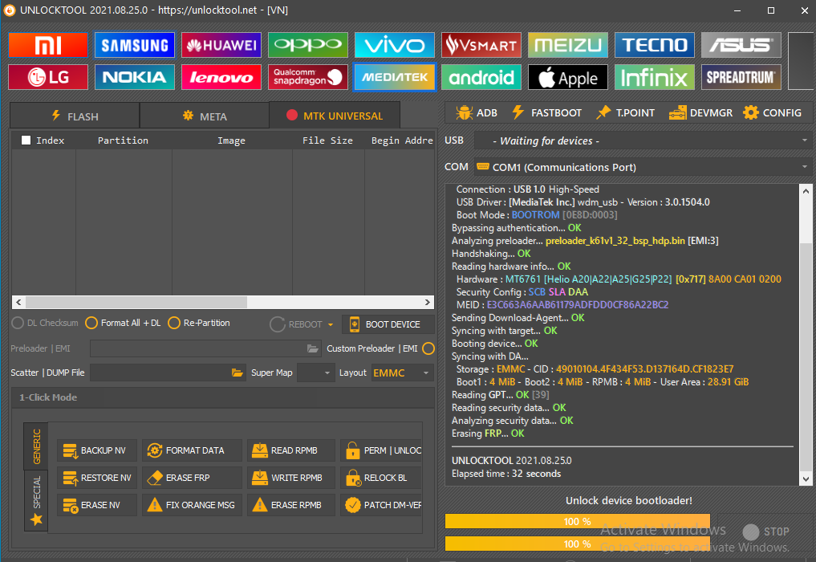Click the upper 100 % progress bar

pyautogui.click(x=578, y=521)
